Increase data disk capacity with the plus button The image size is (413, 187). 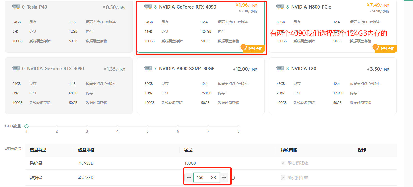point(224,177)
